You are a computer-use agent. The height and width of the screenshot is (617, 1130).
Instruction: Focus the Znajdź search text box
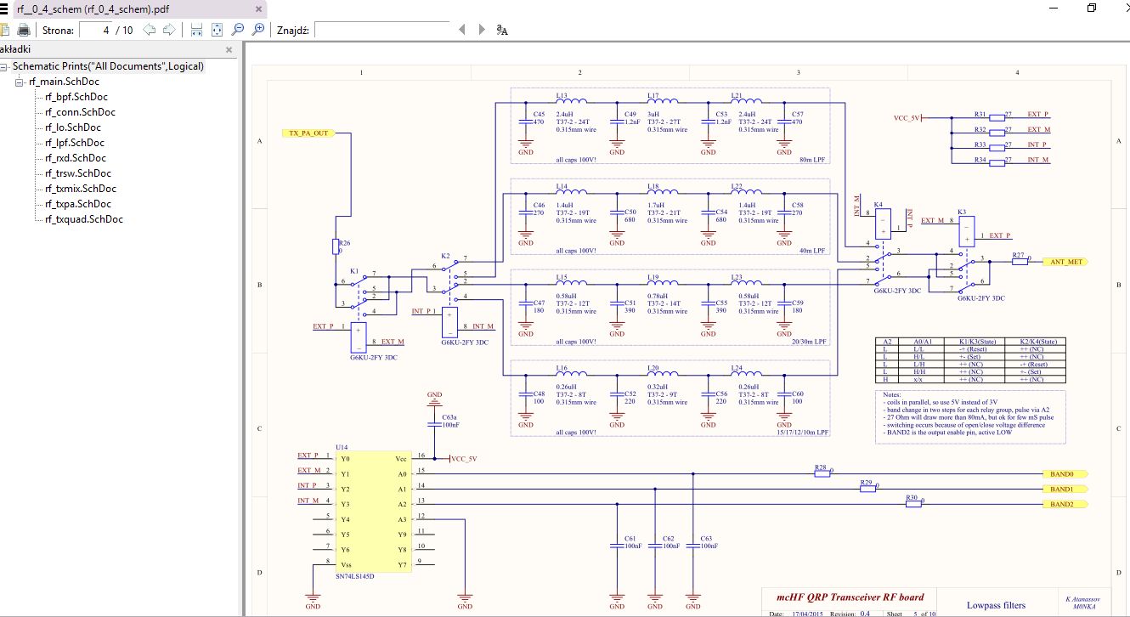(x=381, y=30)
